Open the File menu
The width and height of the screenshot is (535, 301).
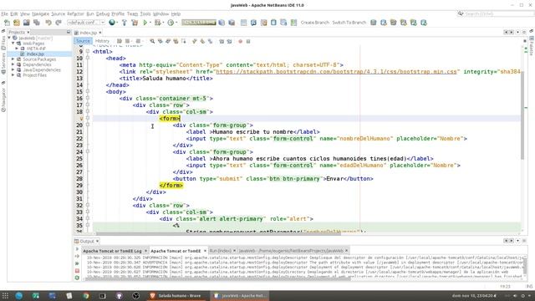[4, 14]
